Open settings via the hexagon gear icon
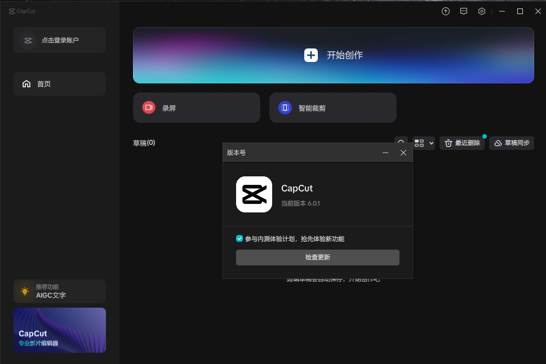The height and width of the screenshot is (364, 546). point(482,11)
